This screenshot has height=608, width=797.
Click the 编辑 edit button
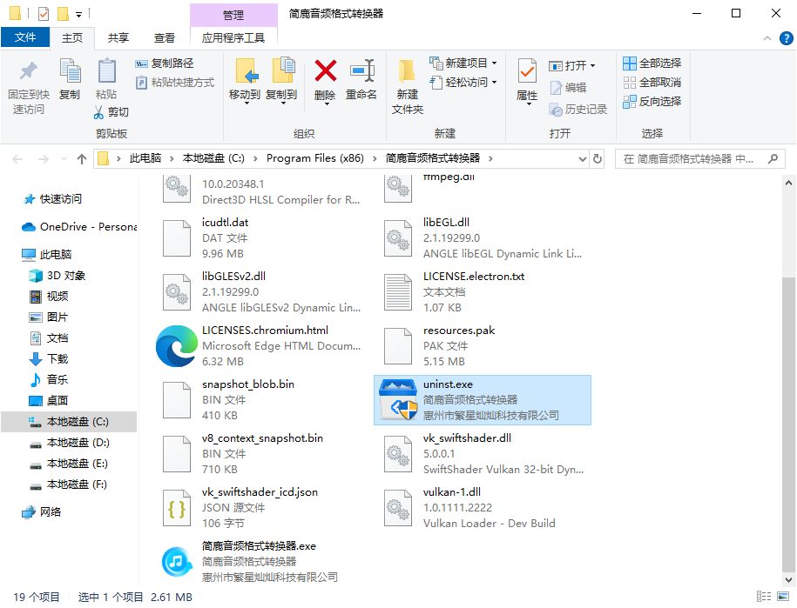coord(568,88)
